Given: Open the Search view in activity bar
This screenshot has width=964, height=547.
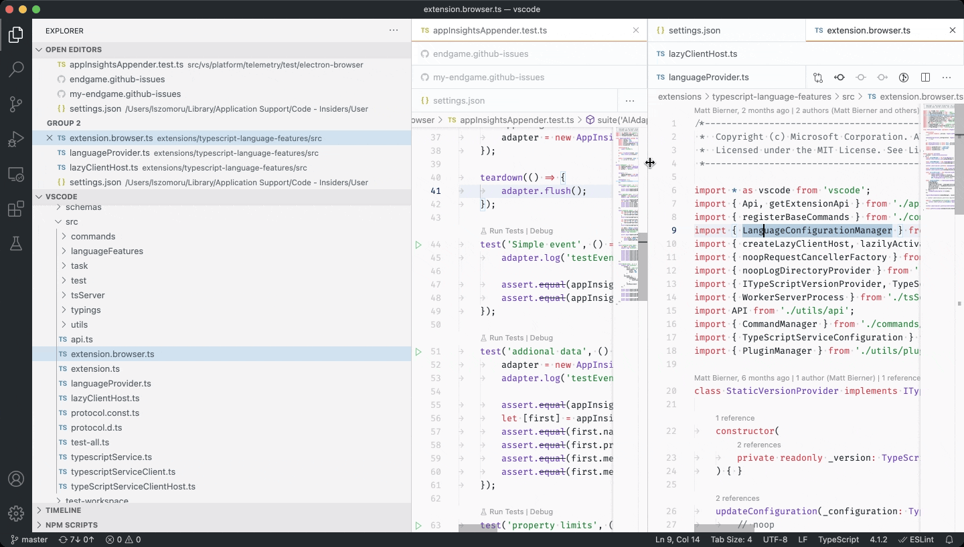Looking at the screenshot, I should (x=16, y=69).
